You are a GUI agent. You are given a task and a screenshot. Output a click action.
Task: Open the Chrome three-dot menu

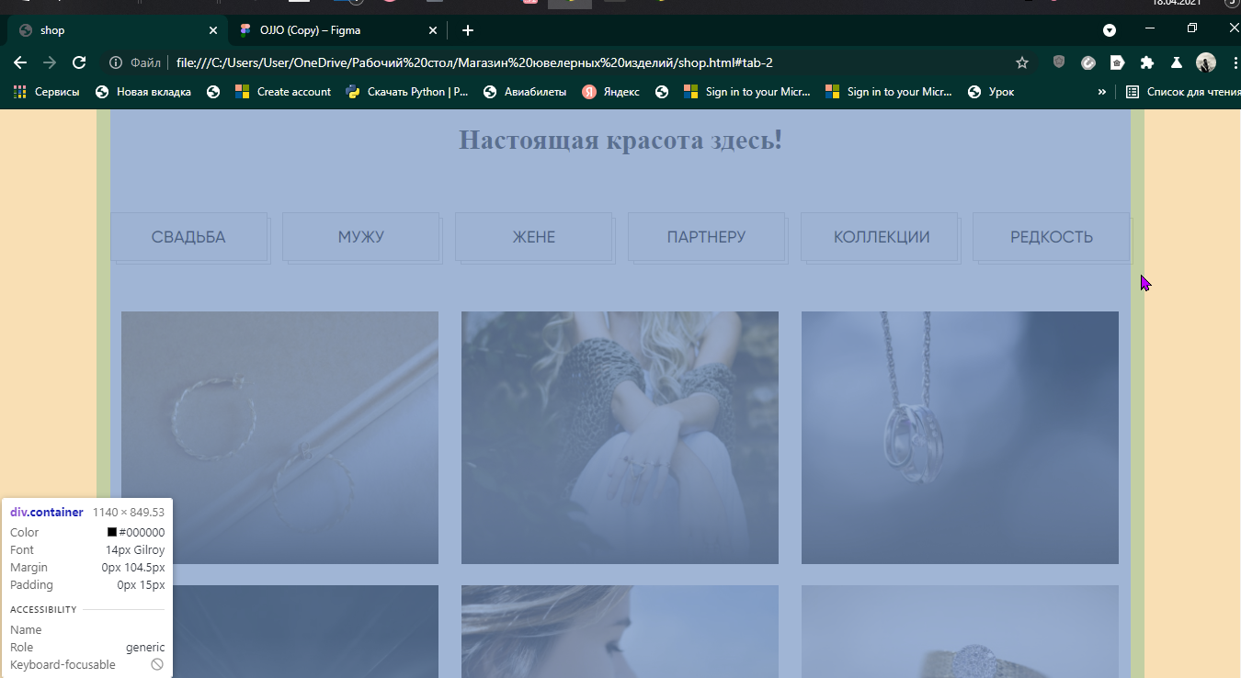point(1235,62)
